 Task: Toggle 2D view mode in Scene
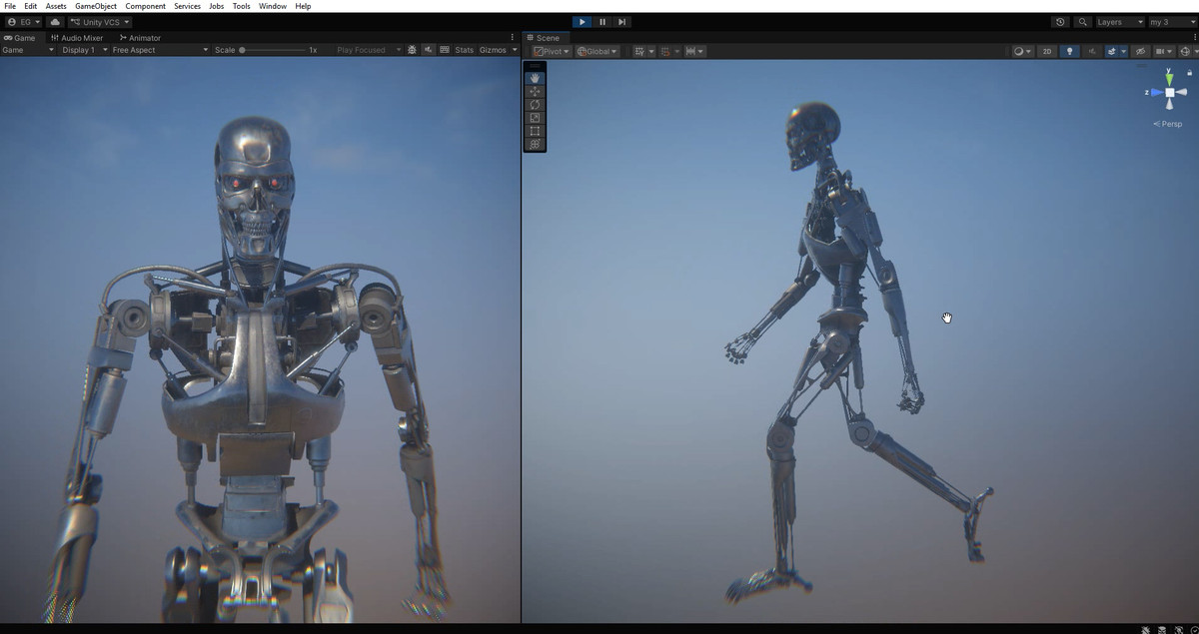pyautogui.click(x=1046, y=51)
